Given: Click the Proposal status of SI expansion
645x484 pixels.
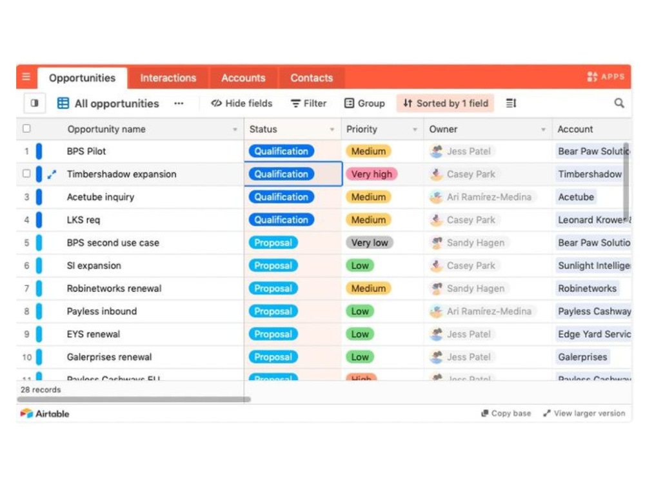Looking at the screenshot, I should (273, 266).
